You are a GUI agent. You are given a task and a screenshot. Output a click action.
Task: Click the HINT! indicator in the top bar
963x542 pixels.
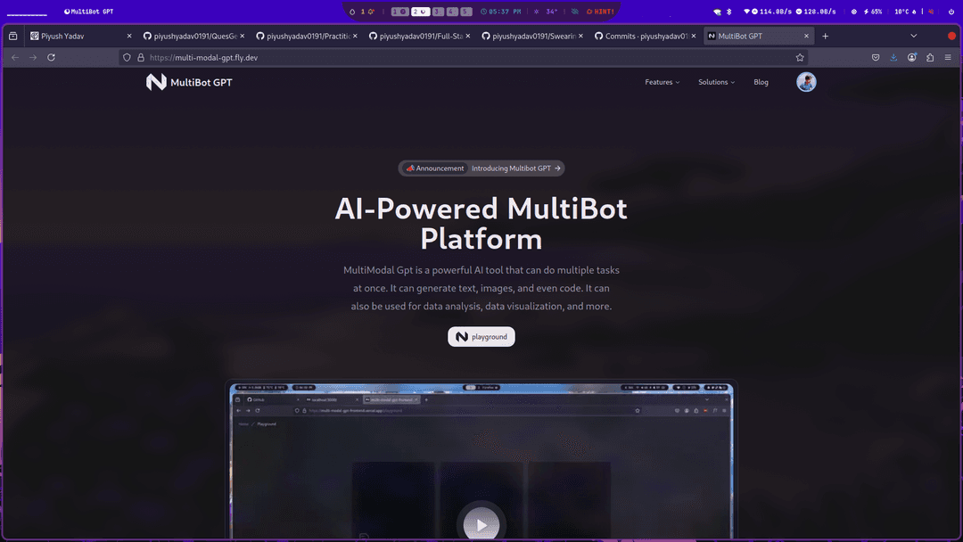click(x=600, y=12)
